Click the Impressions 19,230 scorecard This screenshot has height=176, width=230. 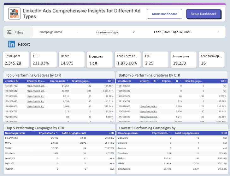183,60
